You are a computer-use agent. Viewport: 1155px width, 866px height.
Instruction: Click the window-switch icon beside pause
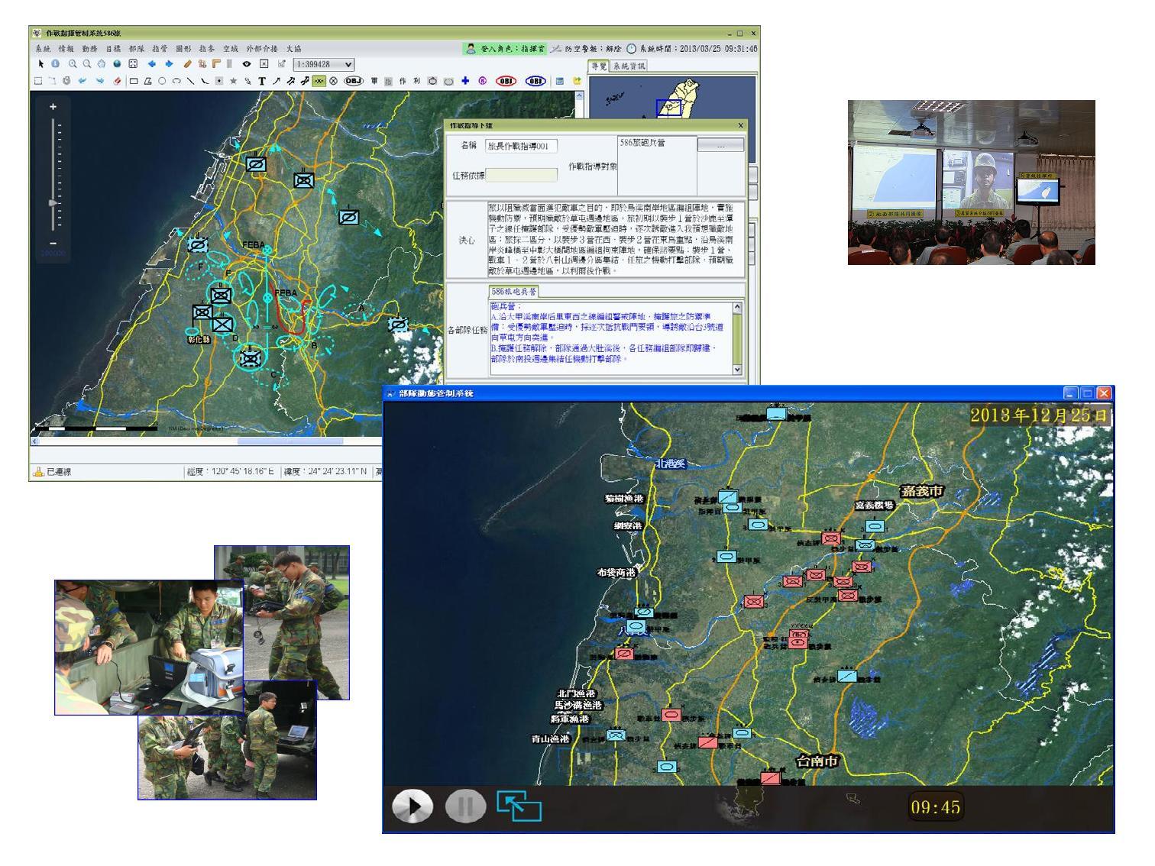519,806
